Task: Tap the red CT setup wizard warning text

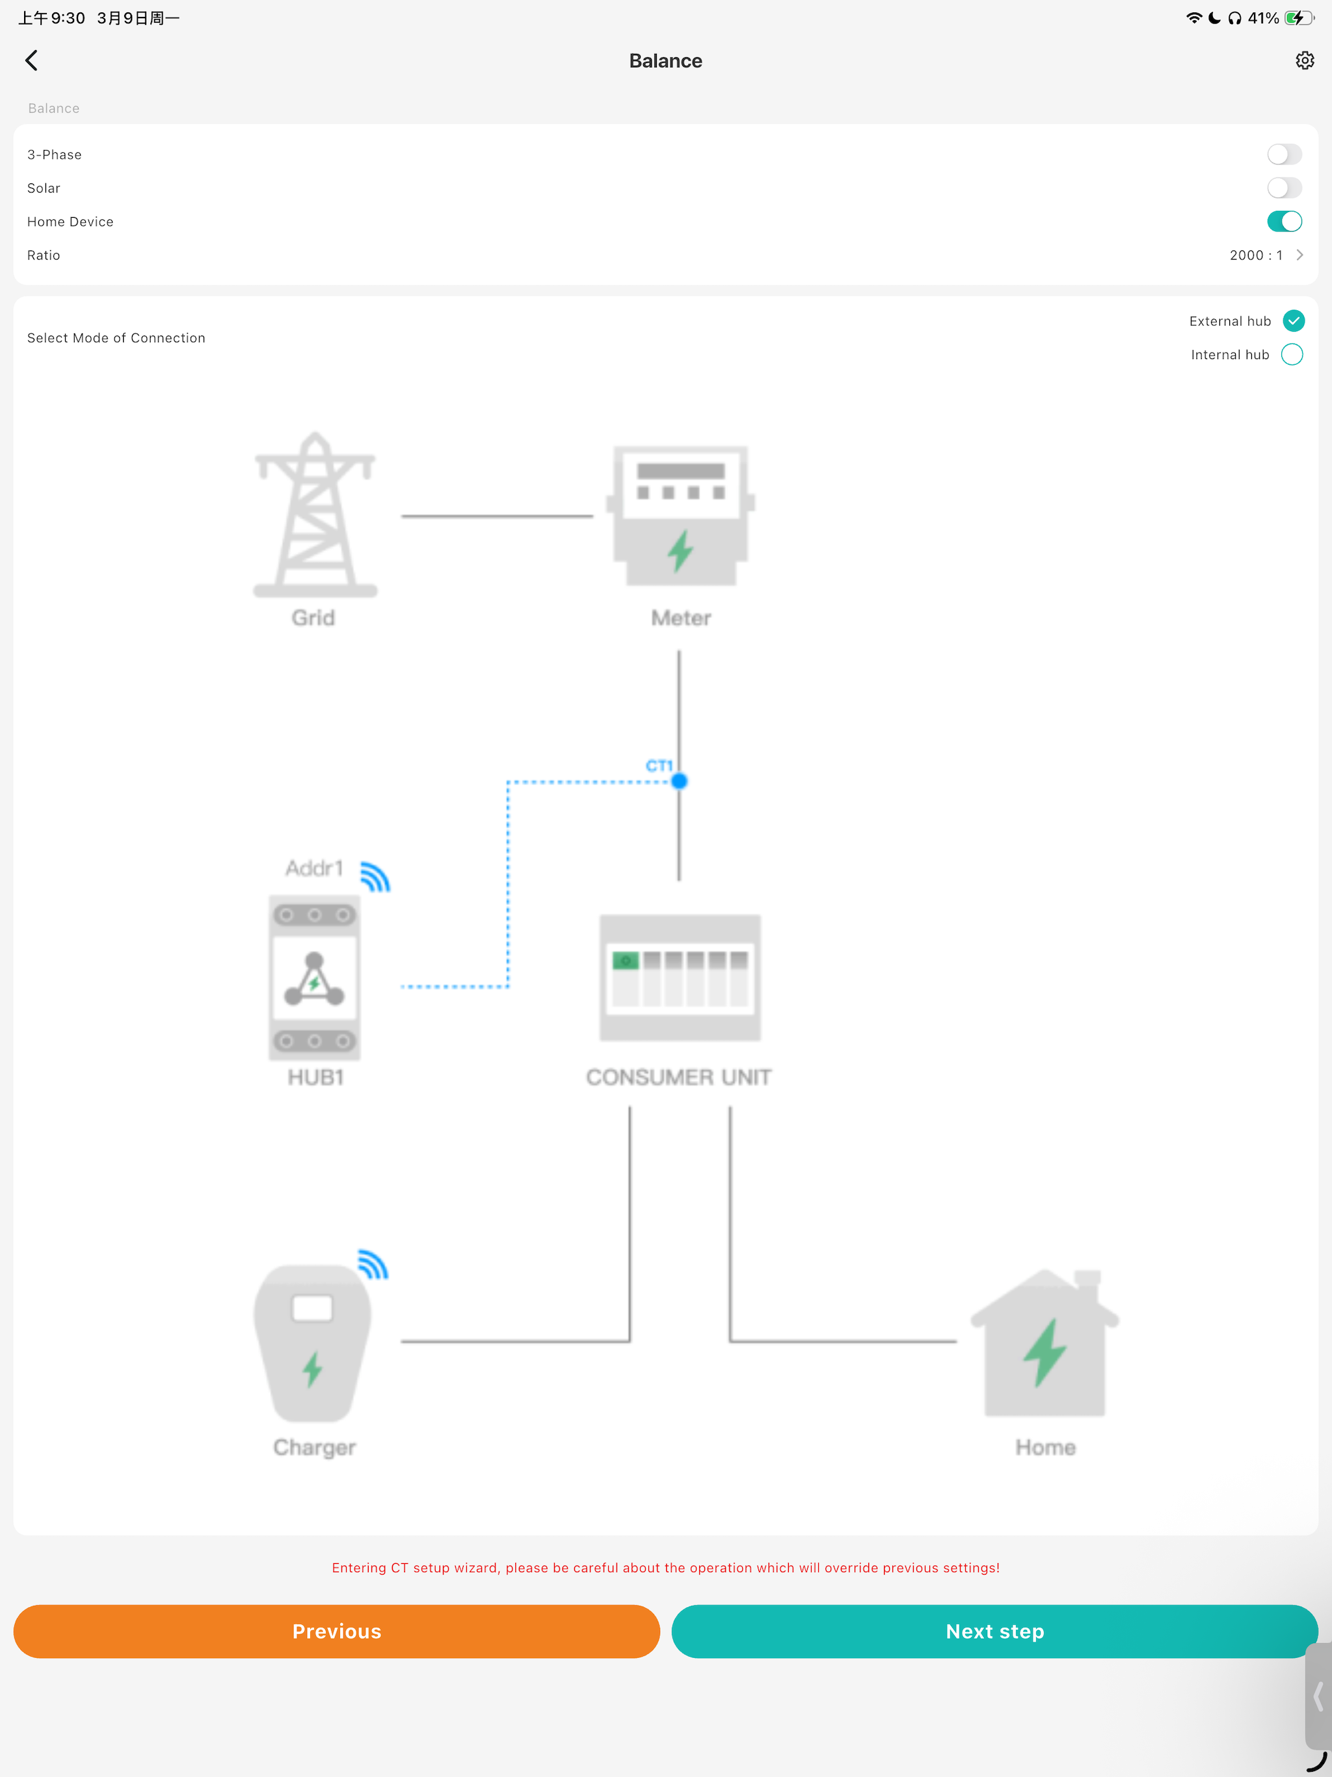Action: pyautogui.click(x=665, y=1568)
